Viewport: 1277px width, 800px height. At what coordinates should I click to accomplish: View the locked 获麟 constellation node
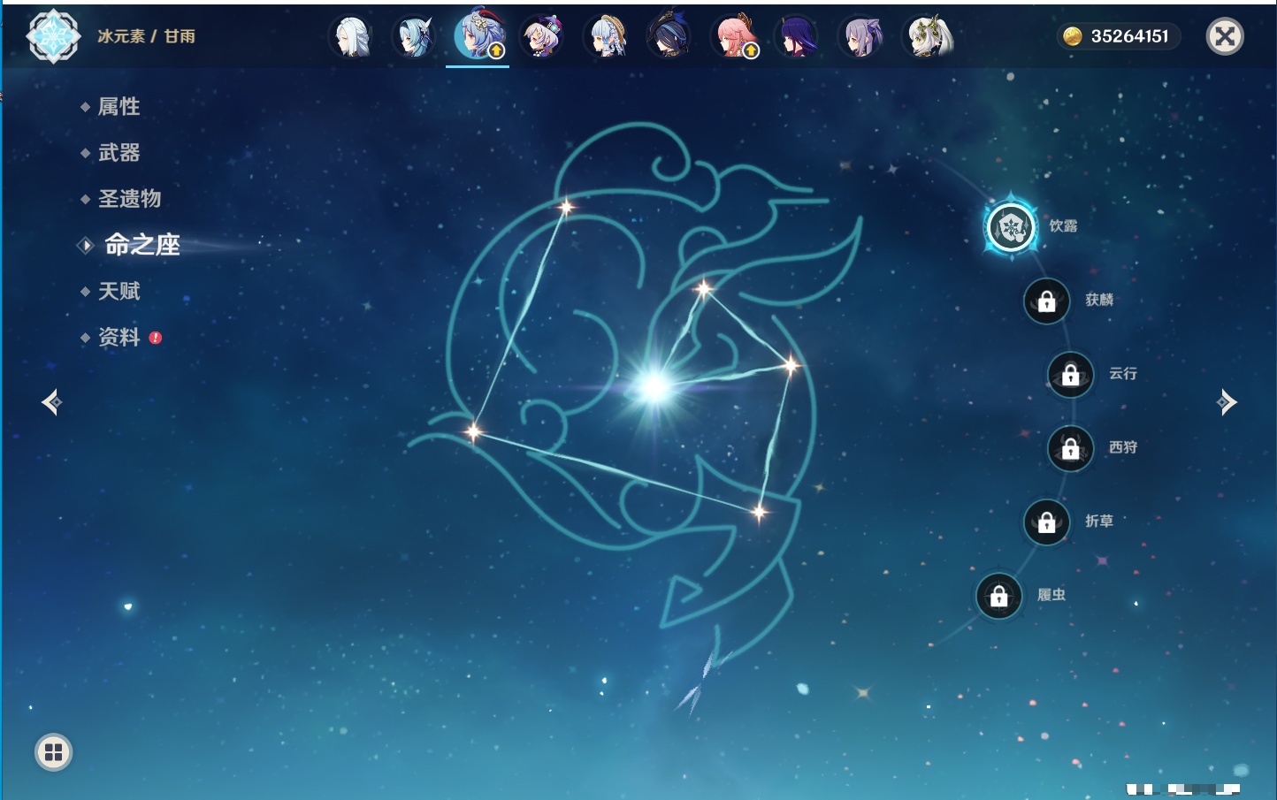point(1046,301)
